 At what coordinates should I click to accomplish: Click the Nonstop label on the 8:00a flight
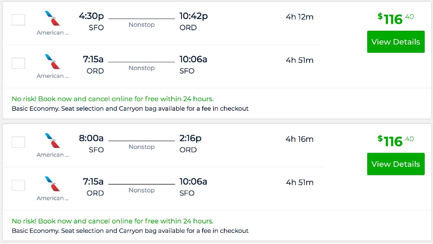tap(142, 147)
